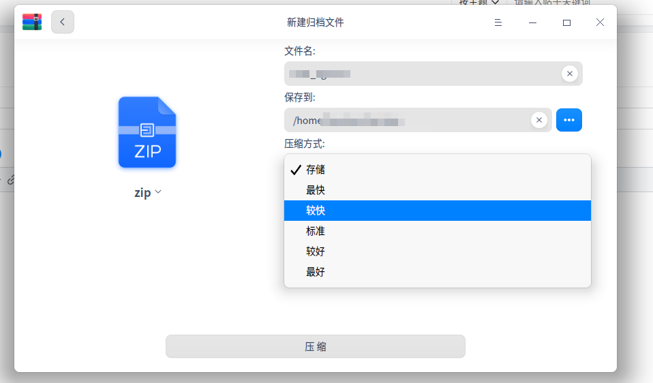Minimize the archive window
This screenshot has height=383, width=653.
pyautogui.click(x=532, y=22)
